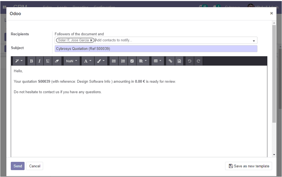This screenshot has width=282, height=177.
Task: Open the paragraph alignment dropdown
Action: (143, 61)
